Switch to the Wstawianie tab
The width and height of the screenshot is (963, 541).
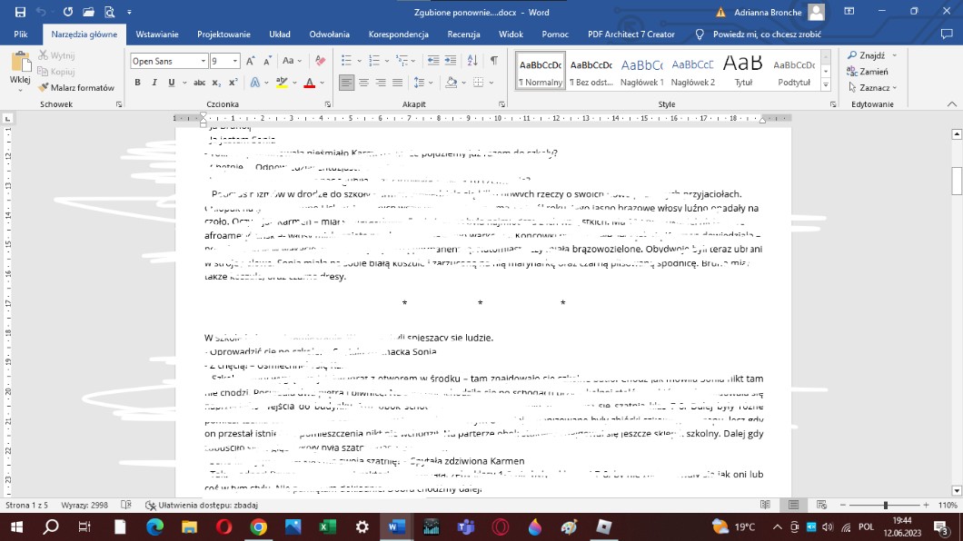coord(157,34)
